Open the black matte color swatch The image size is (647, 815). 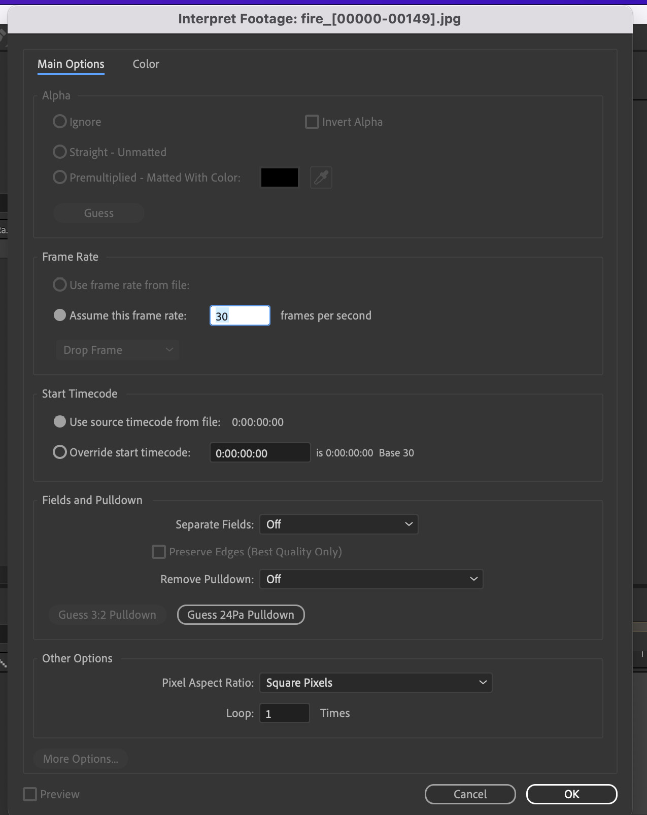click(x=280, y=178)
